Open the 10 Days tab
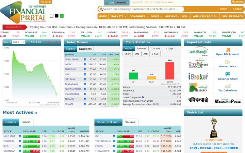 (168, 49)
